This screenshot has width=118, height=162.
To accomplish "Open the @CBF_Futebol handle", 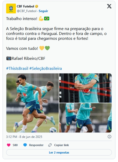I will (27, 11).
